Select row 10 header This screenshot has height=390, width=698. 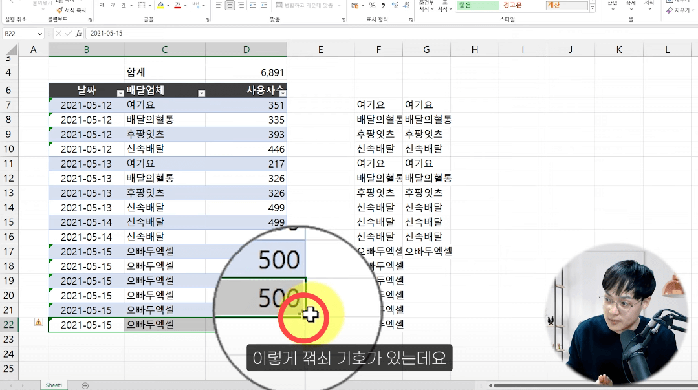click(9, 149)
